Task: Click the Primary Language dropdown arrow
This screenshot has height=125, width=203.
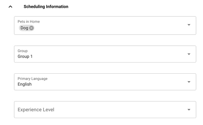Action: tap(189, 82)
